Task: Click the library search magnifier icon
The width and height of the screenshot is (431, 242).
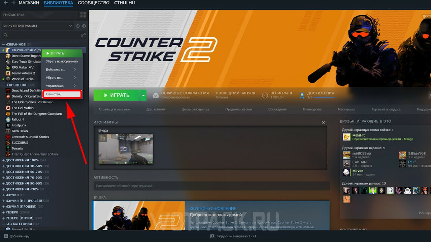Action: click(5, 35)
